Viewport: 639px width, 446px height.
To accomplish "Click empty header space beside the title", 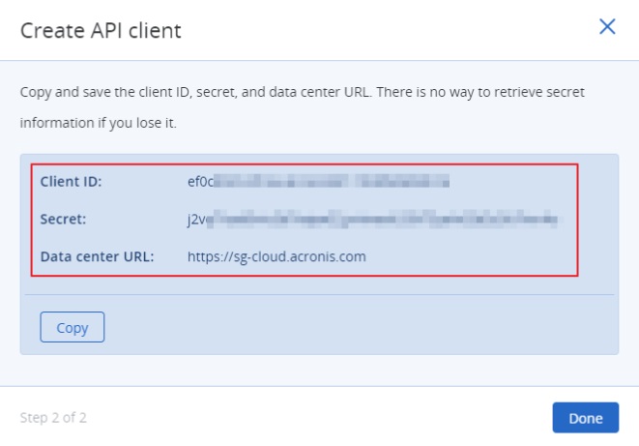I will click(387, 30).
